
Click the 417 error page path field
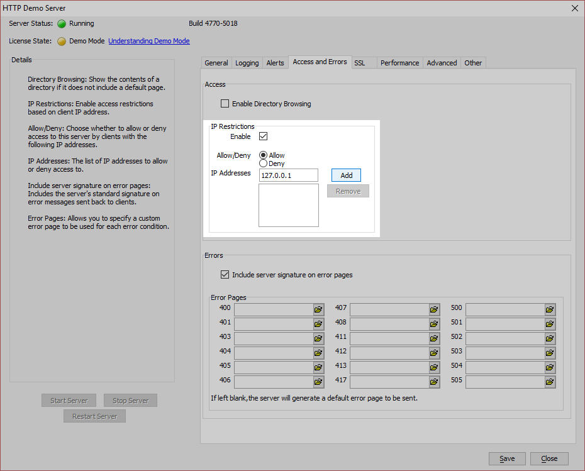(389, 382)
